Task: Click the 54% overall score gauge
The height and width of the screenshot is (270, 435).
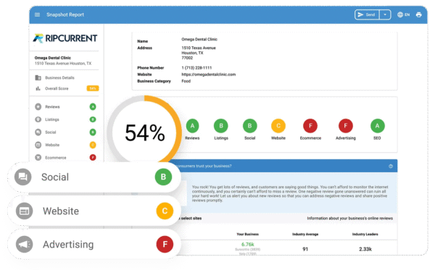Action: coord(144,132)
